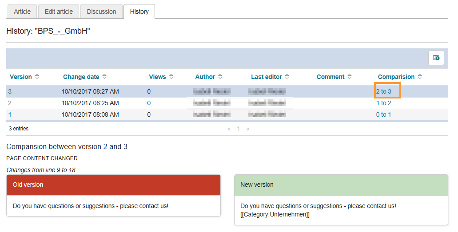Open the Edit article tab

[59, 12]
